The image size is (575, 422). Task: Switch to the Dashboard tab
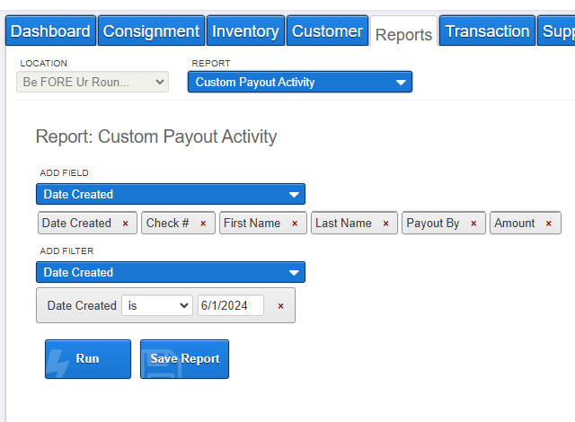(50, 31)
